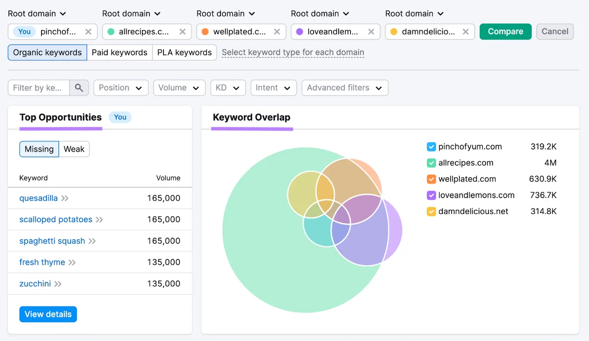Viewport: 589px width, 341px height.
Task: Click the orange wellplated color dot in the domain field
Action: pos(205,31)
